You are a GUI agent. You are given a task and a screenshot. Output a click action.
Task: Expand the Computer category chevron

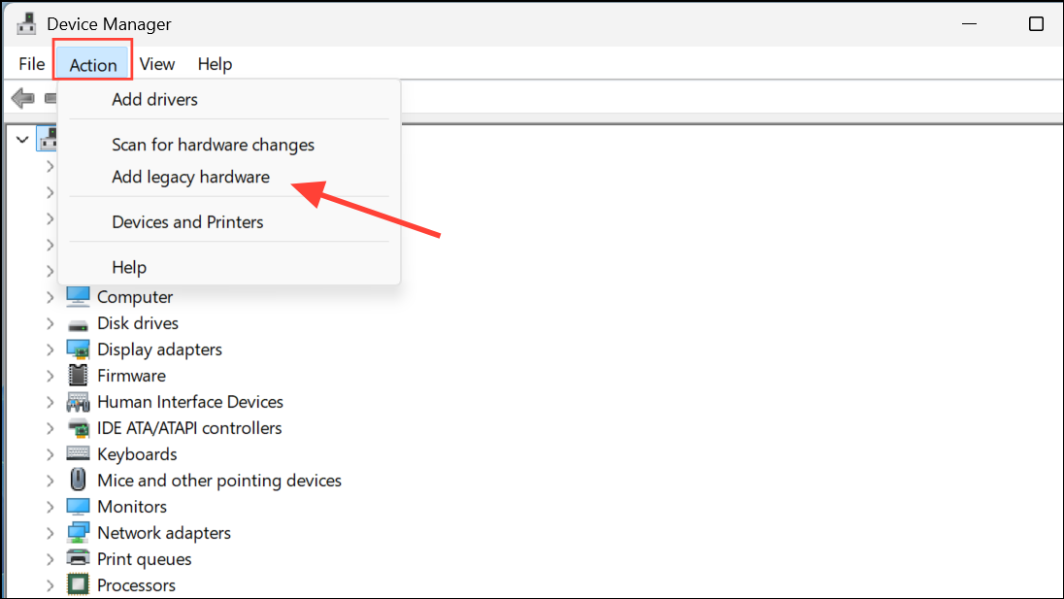(50, 297)
